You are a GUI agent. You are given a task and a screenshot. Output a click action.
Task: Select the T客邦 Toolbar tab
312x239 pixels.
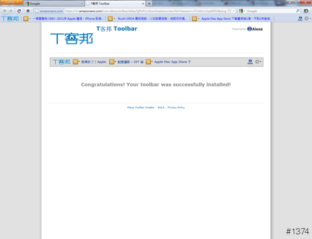pyautogui.click(x=115, y=4)
